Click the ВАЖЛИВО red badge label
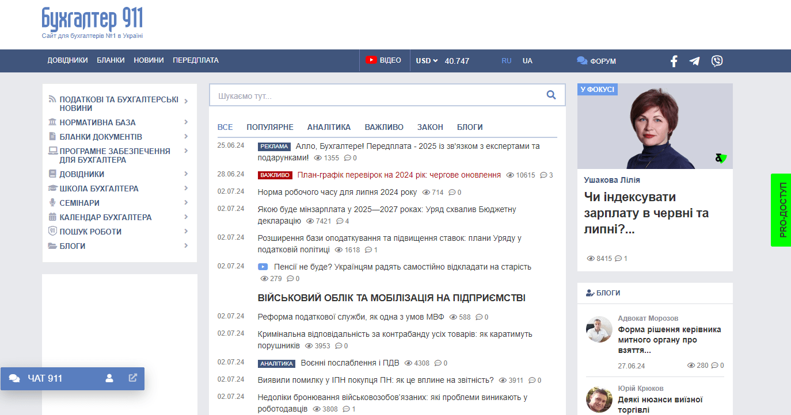This screenshot has height=415, width=791. (x=275, y=175)
